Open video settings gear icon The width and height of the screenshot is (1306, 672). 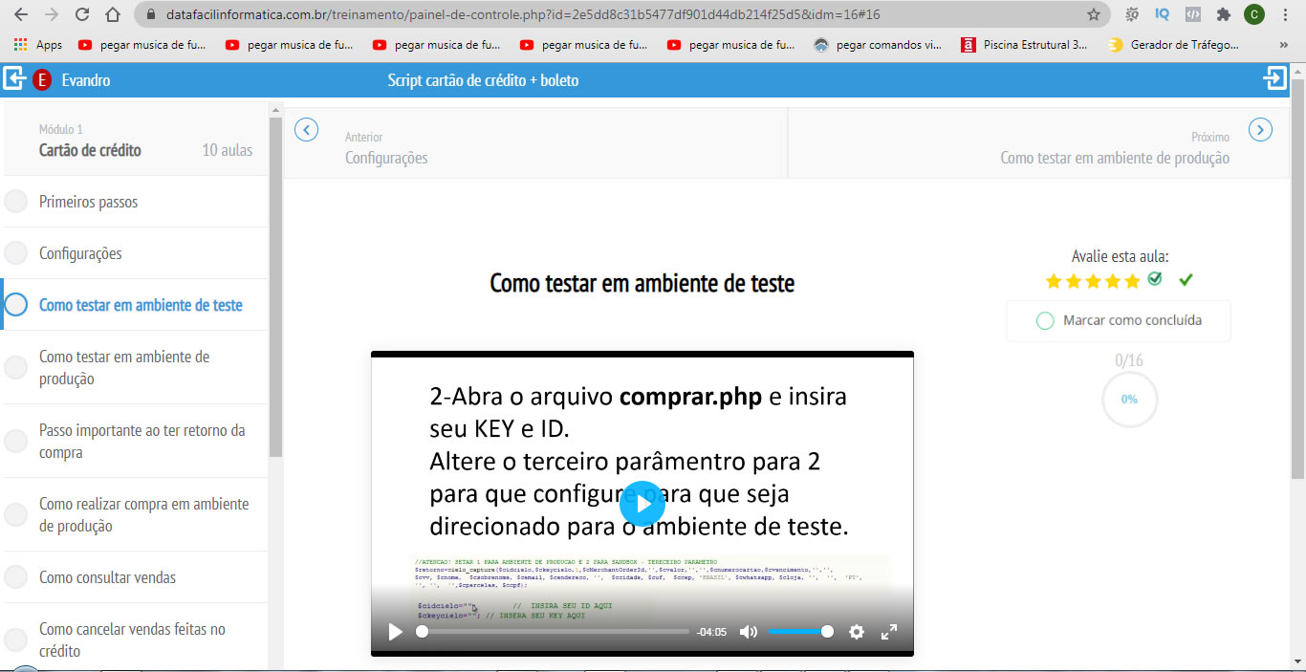coord(857,632)
